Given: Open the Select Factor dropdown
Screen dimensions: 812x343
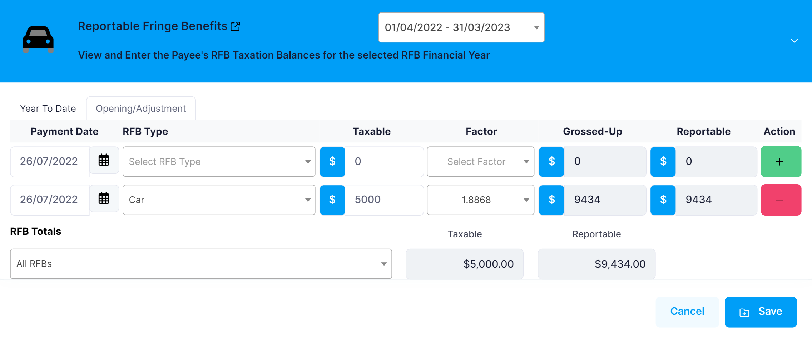Looking at the screenshot, I should coord(480,161).
